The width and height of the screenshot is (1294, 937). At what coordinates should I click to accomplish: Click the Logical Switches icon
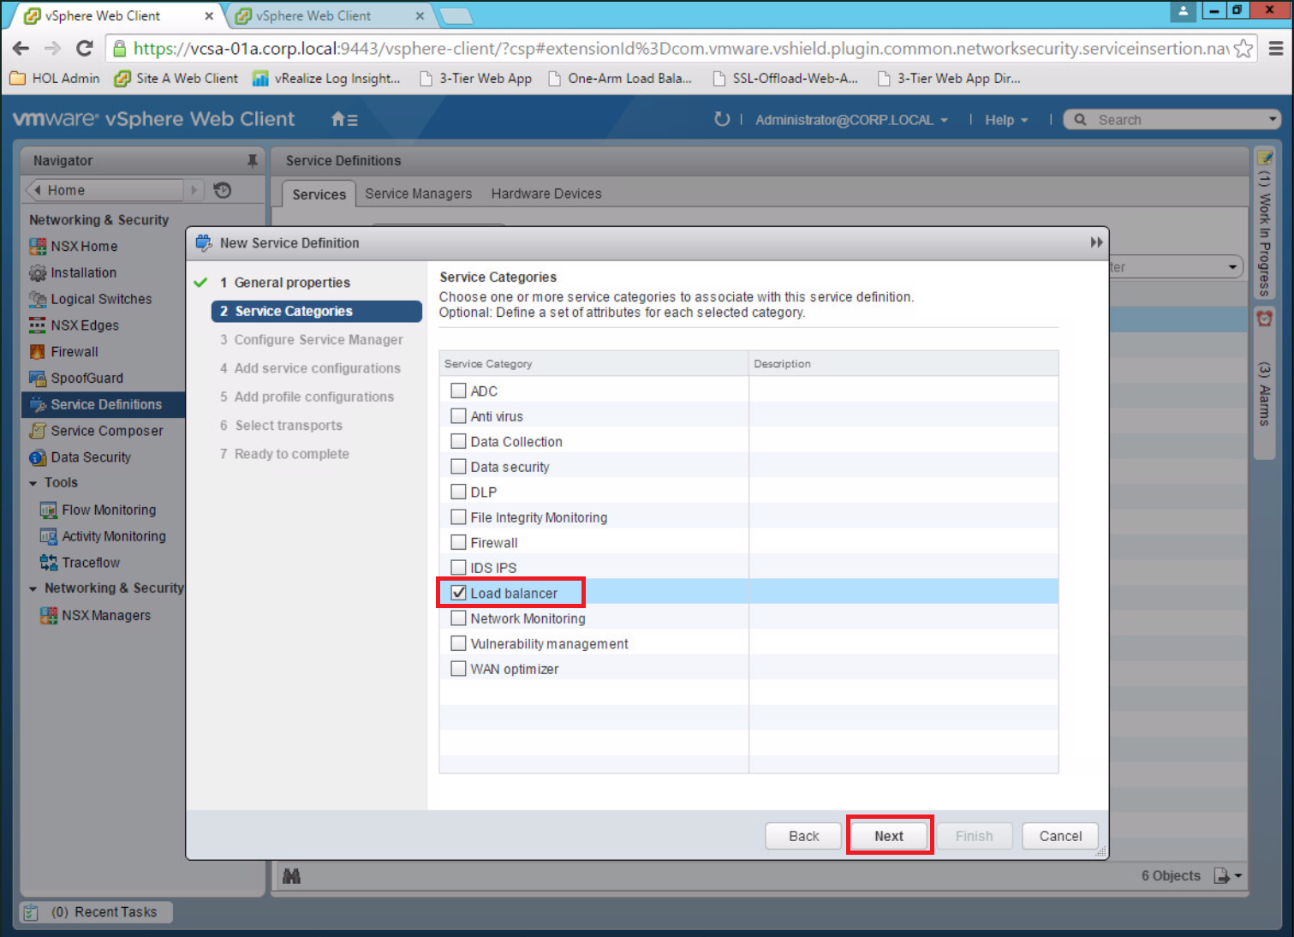pos(38,300)
